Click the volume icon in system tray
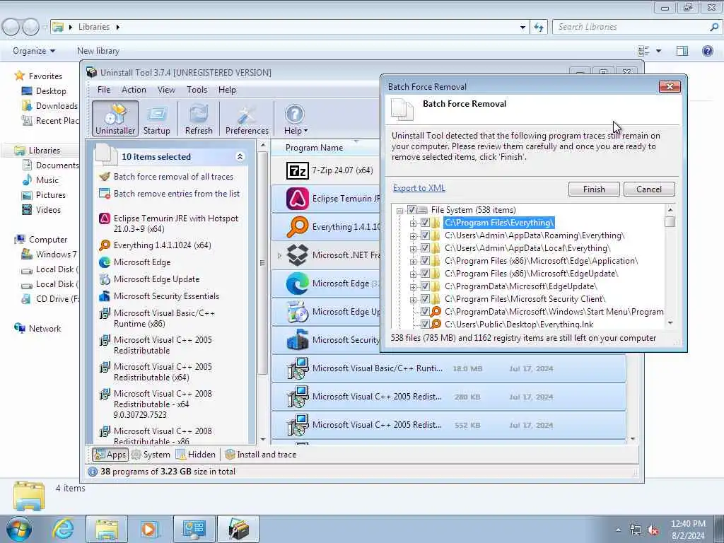Screen dimensions: 724x543 (x=653, y=530)
